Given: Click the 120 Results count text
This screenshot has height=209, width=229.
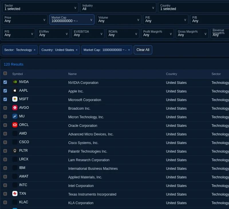Looking at the screenshot, I should point(13,64).
